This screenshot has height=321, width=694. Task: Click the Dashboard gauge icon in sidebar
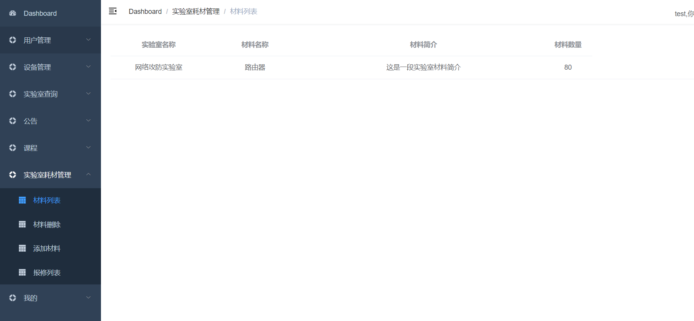pos(13,13)
